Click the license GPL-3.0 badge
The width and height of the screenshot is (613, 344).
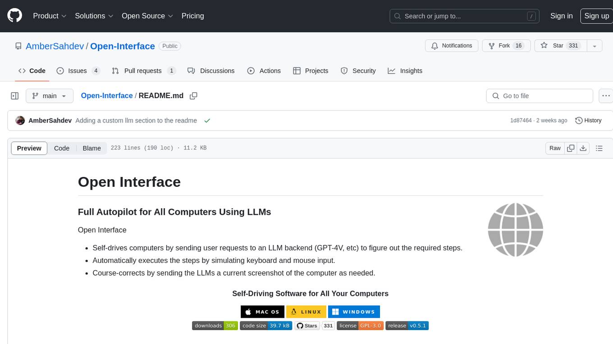click(360, 326)
